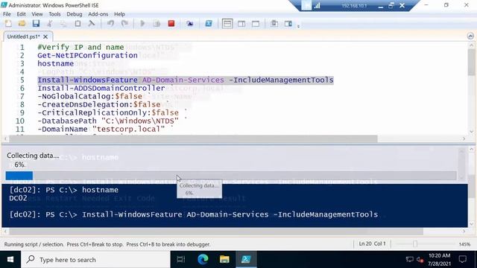
Task: Open the Add-ons menu
Action: coord(98,14)
